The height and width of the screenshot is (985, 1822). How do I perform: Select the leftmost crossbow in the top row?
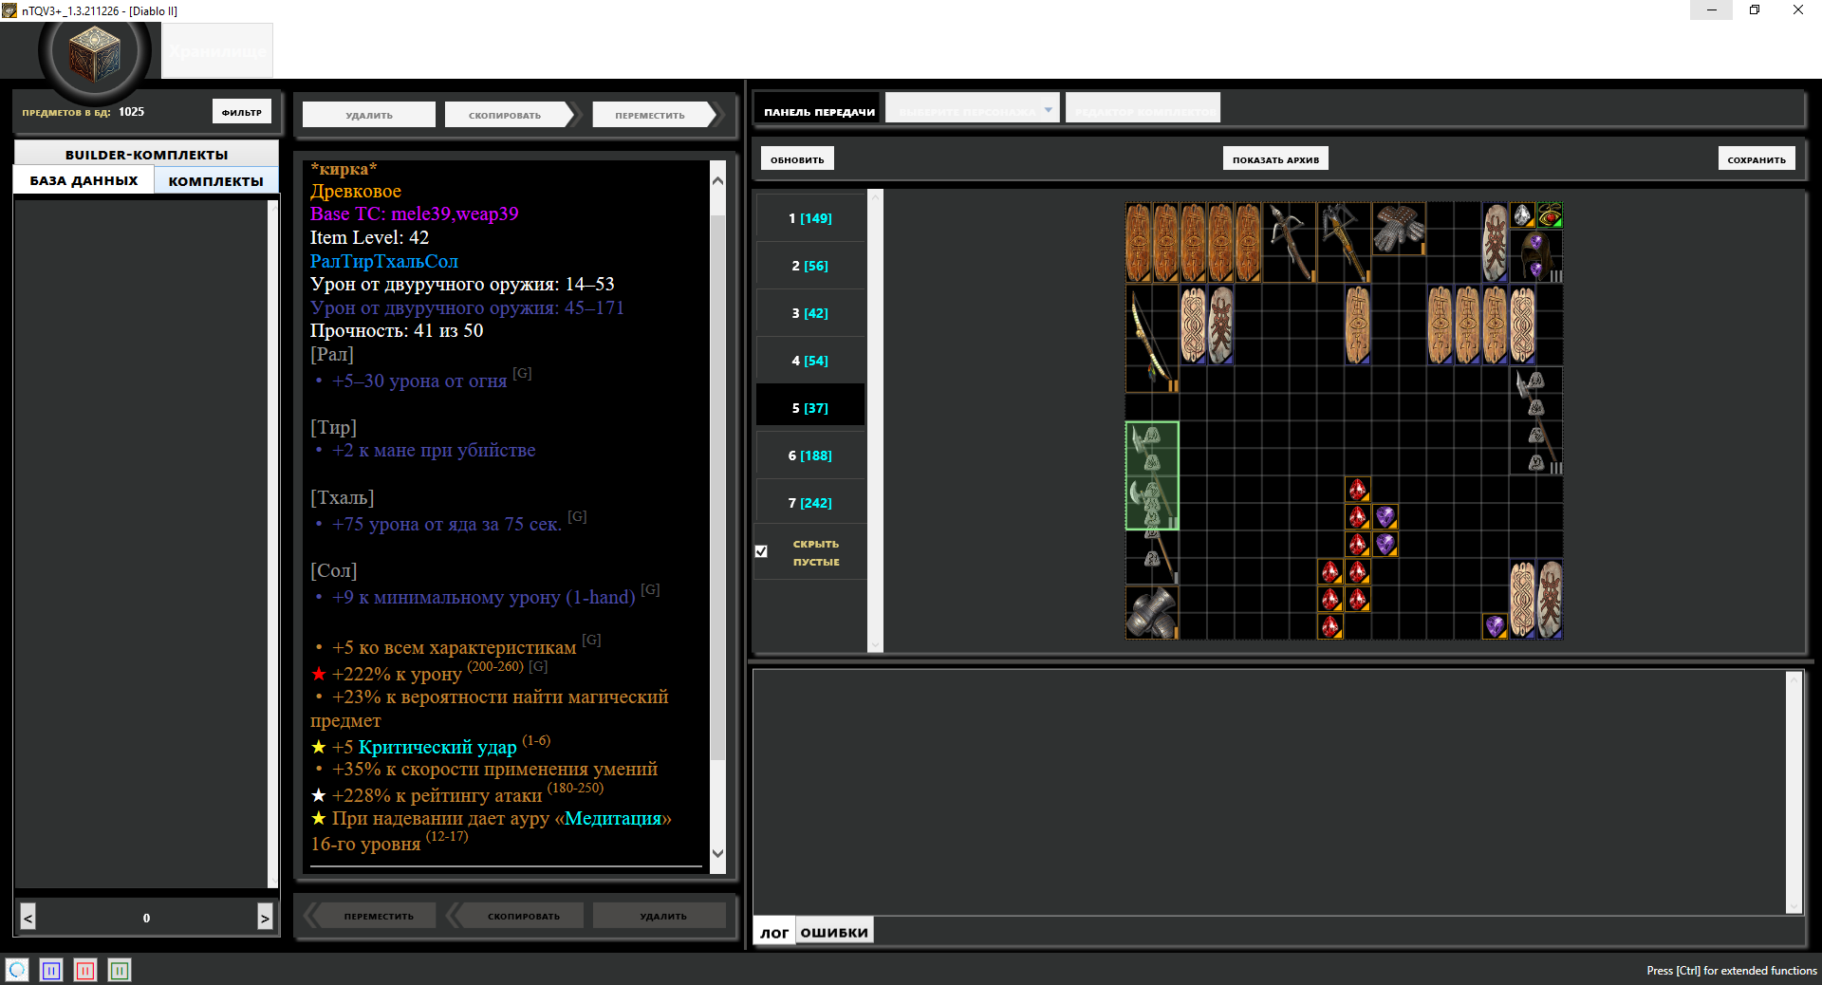pos(1290,242)
